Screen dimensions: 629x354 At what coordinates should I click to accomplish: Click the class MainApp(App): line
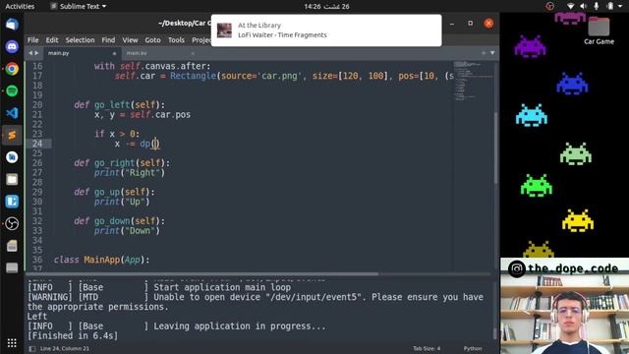[101, 260]
